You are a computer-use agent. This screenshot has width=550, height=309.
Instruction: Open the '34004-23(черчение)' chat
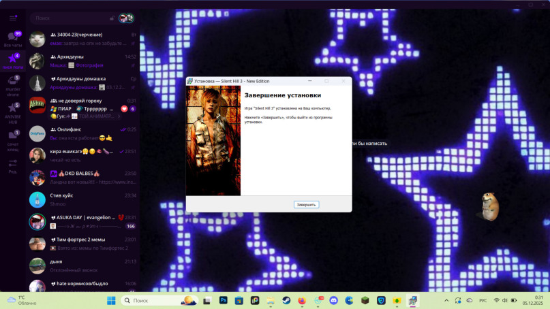click(83, 39)
